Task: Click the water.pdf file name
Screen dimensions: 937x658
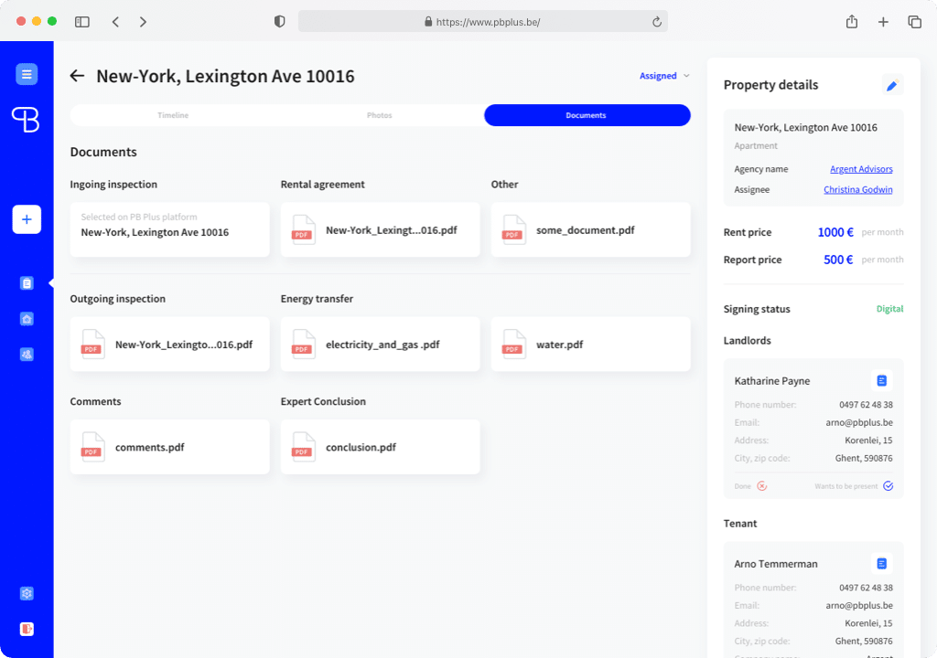Action: click(559, 345)
